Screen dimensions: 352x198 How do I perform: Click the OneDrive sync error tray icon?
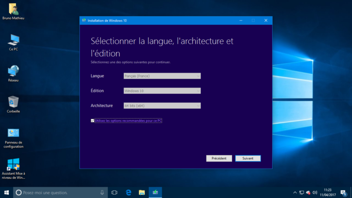(308, 192)
